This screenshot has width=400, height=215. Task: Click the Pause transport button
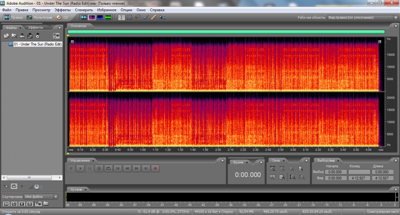90,168
